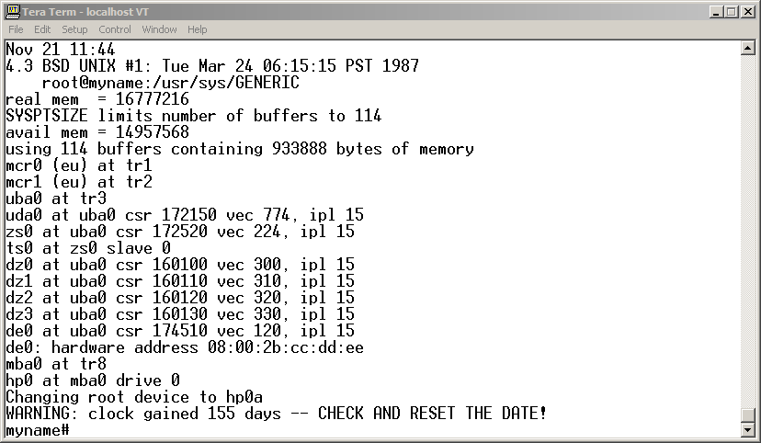
Task: Click the 'dz2 at uba0 csr 160120' line
Action: (x=180, y=298)
